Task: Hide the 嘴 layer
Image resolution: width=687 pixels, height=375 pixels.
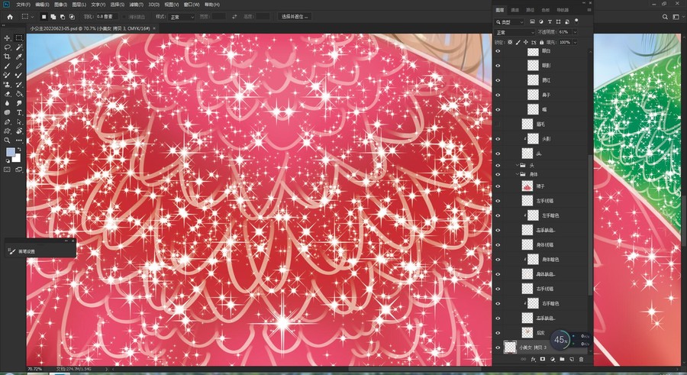Action: 498,110
